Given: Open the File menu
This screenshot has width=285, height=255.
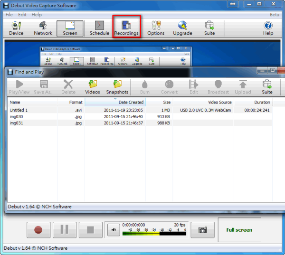Looking at the screenshot, I should click(9, 15).
